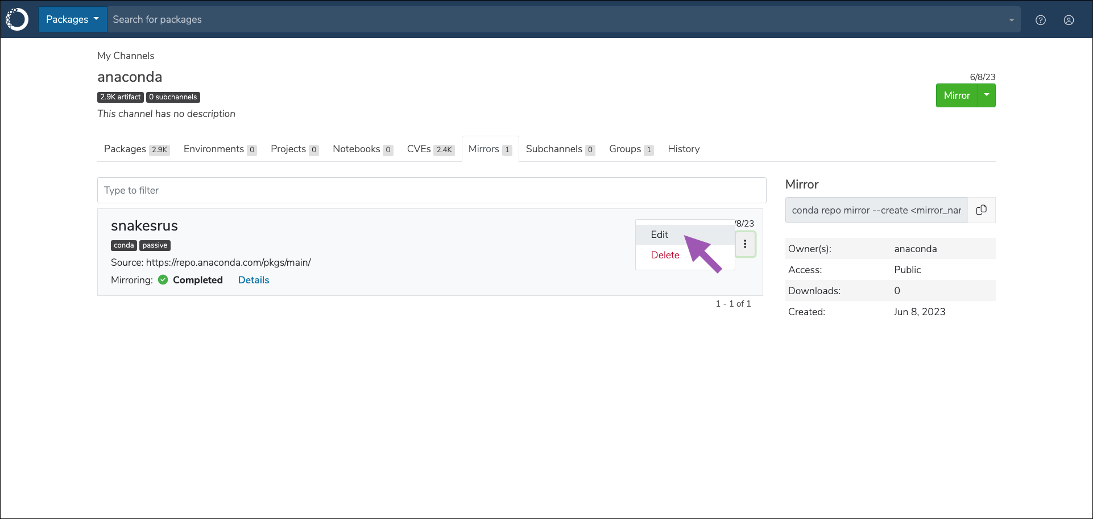Click the green Completed status check icon
1093x519 pixels.
pos(163,280)
